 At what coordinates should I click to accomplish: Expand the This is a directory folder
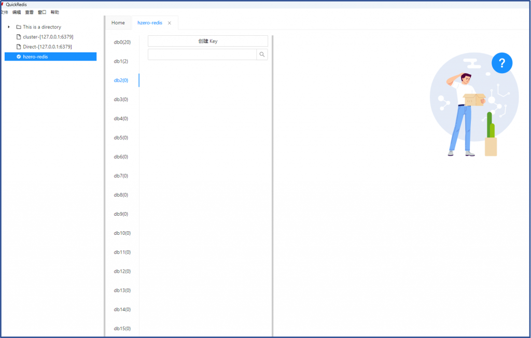click(x=9, y=27)
